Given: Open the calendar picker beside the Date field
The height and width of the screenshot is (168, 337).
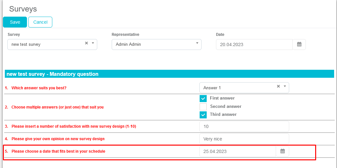Looking at the screenshot, I should pyautogui.click(x=299, y=44).
